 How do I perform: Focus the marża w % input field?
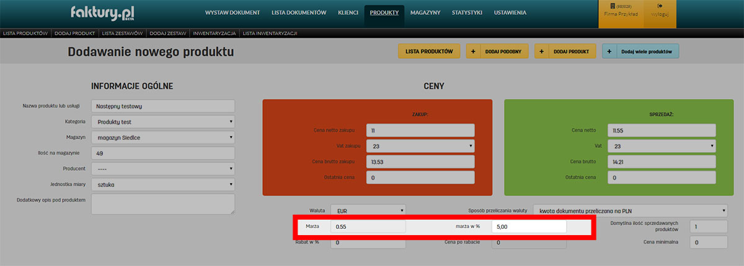click(529, 227)
